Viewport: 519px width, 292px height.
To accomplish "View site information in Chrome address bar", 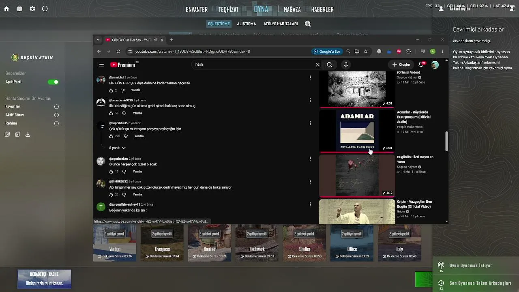I will click(130, 52).
